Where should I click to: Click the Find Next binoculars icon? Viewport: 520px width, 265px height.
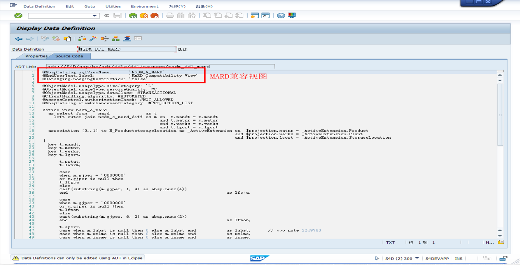coord(191,16)
